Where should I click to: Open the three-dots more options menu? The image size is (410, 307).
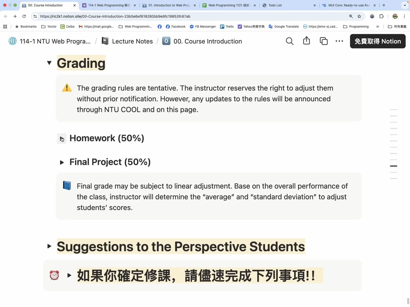point(339,41)
